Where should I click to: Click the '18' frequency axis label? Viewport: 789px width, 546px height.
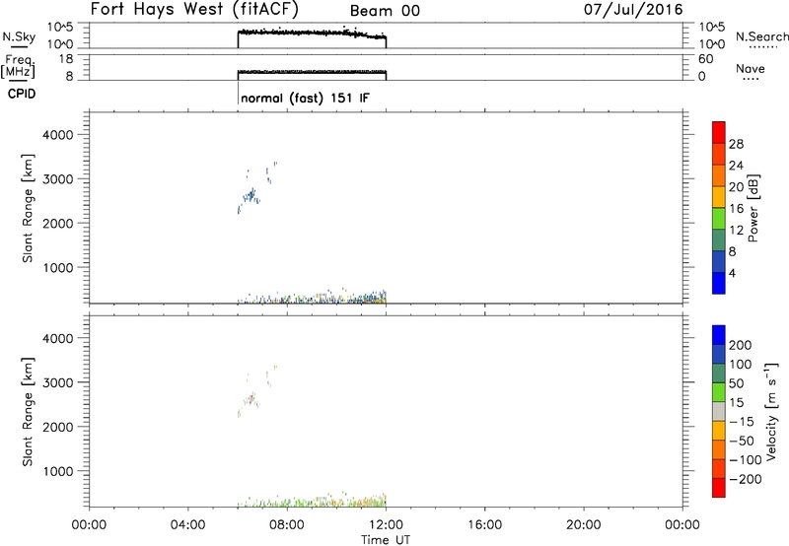[x=66, y=59]
